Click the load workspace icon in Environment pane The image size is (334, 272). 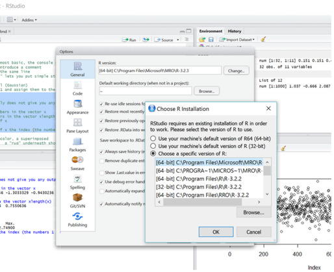[202, 40]
